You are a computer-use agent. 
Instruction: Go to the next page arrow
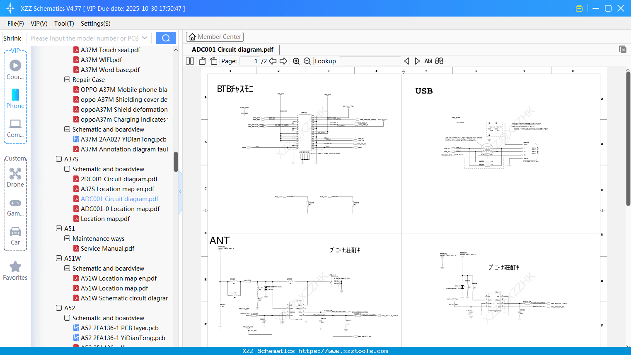283,61
